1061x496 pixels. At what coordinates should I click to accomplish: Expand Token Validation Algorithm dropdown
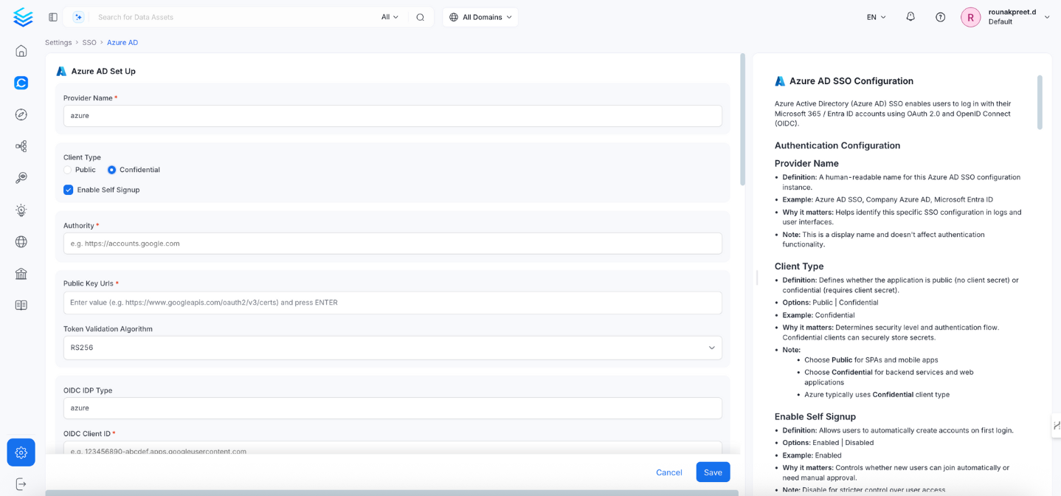click(393, 348)
